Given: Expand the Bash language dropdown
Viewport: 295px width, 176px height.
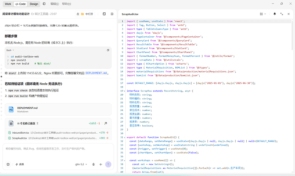Looking at the screenshot, I should (10, 50).
